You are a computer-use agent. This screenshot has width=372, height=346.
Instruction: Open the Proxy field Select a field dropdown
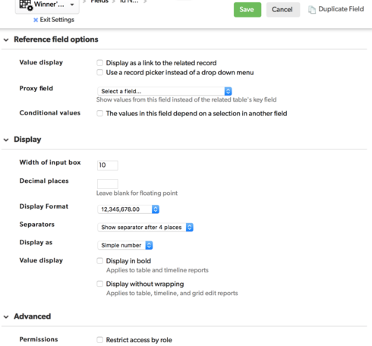tap(165, 91)
